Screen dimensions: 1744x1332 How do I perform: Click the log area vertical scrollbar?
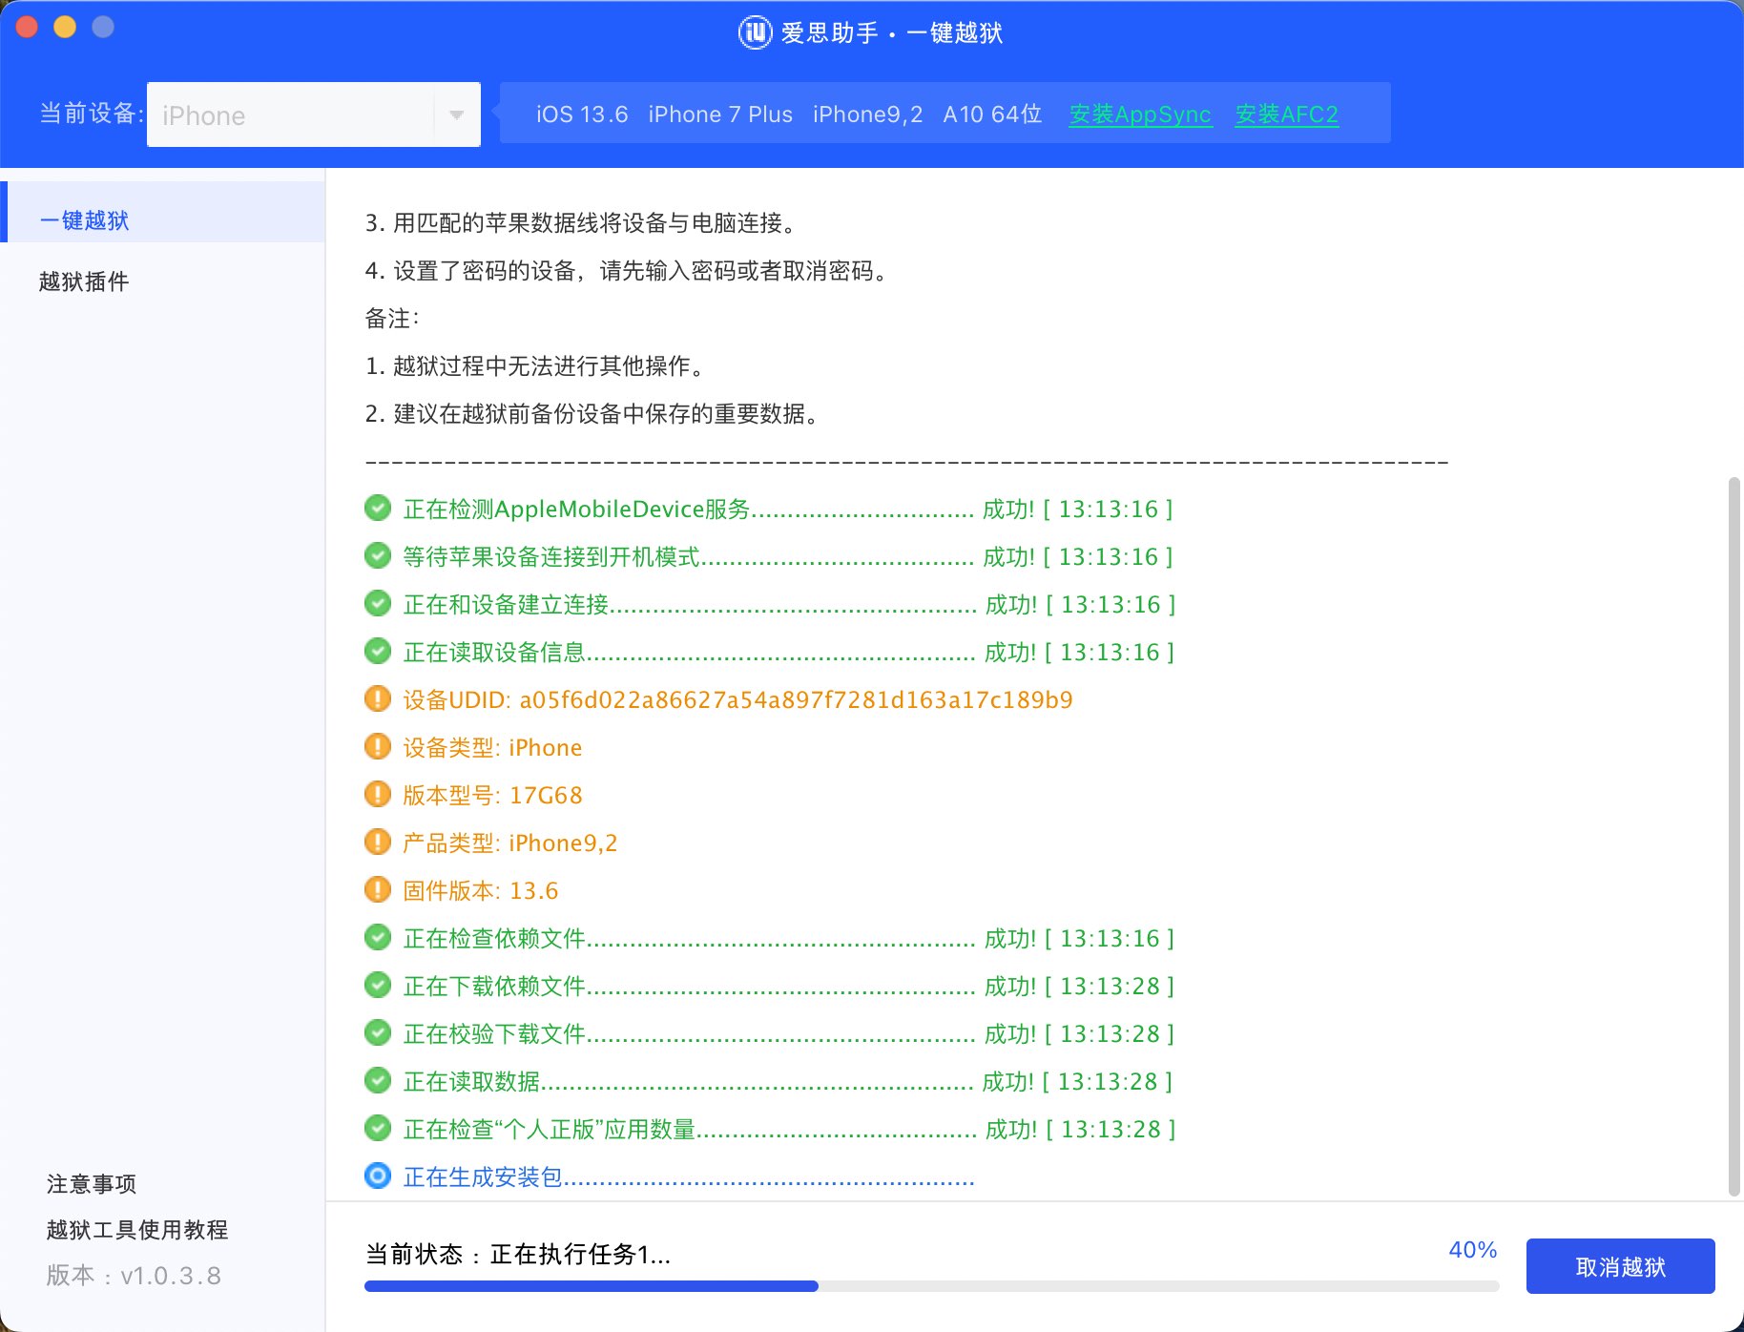click(x=1734, y=836)
